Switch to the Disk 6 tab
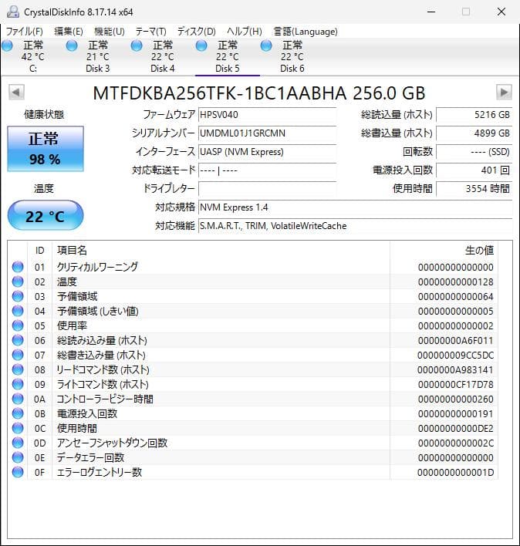 point(292,57)
